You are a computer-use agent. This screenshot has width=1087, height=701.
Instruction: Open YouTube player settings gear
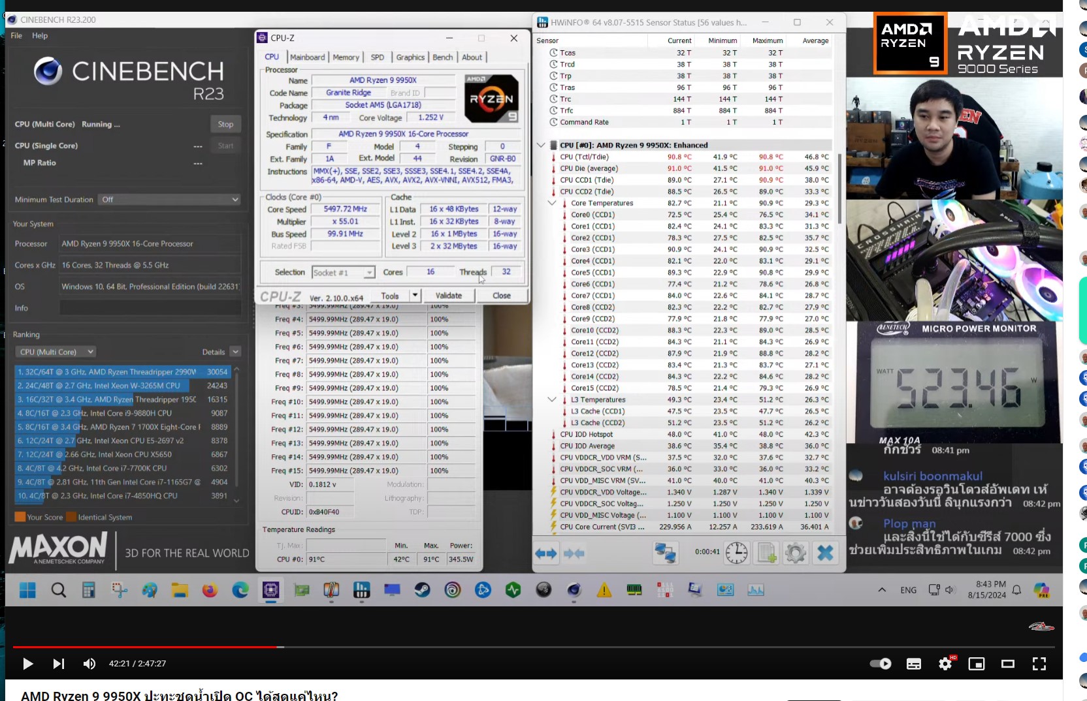945,664
